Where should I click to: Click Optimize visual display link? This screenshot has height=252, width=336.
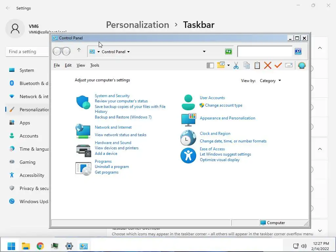click(x=220, y=160)
